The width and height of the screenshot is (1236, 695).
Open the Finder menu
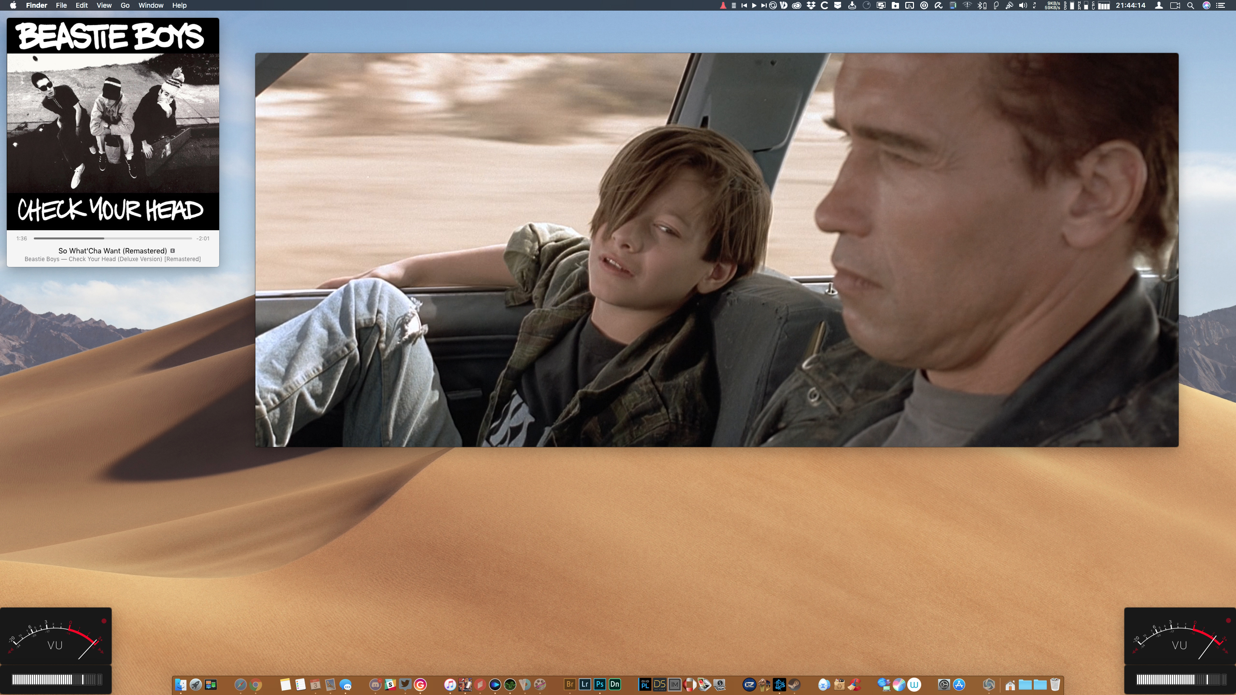[36, 5]
